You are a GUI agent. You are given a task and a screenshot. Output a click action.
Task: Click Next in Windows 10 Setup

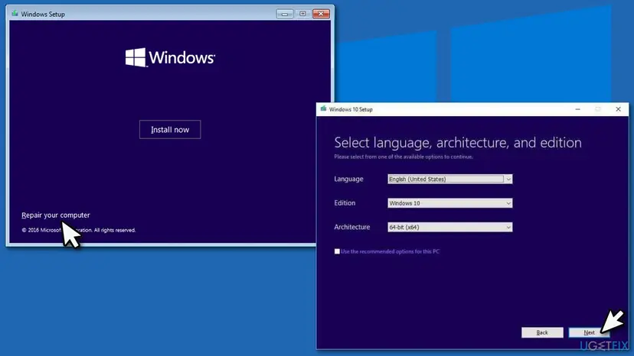[x=589, y=332]
